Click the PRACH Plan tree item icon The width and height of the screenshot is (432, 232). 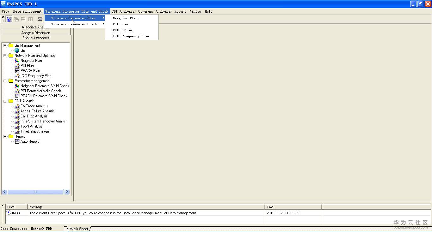pos(17,71)
